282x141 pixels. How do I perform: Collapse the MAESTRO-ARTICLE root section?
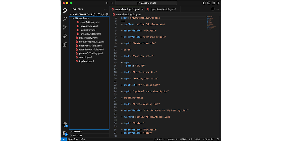click(71, 14)
